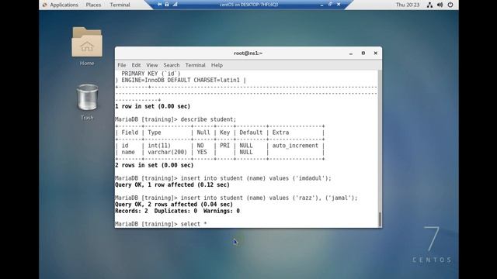Click '2 rows in set (0.00 sec)' text
Image resolution: width=497 pixels, height=279 pixels.
[155, 165]
